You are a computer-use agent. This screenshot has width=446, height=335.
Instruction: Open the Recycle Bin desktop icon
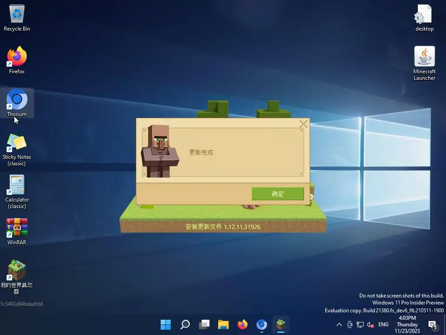pyautogui.click(x=17, y=17)
